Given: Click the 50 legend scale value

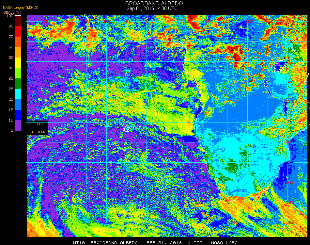Looking at the screenshot, I should [x=11, y=57].
